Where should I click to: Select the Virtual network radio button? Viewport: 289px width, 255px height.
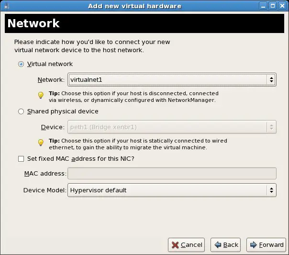pos(21,64)
